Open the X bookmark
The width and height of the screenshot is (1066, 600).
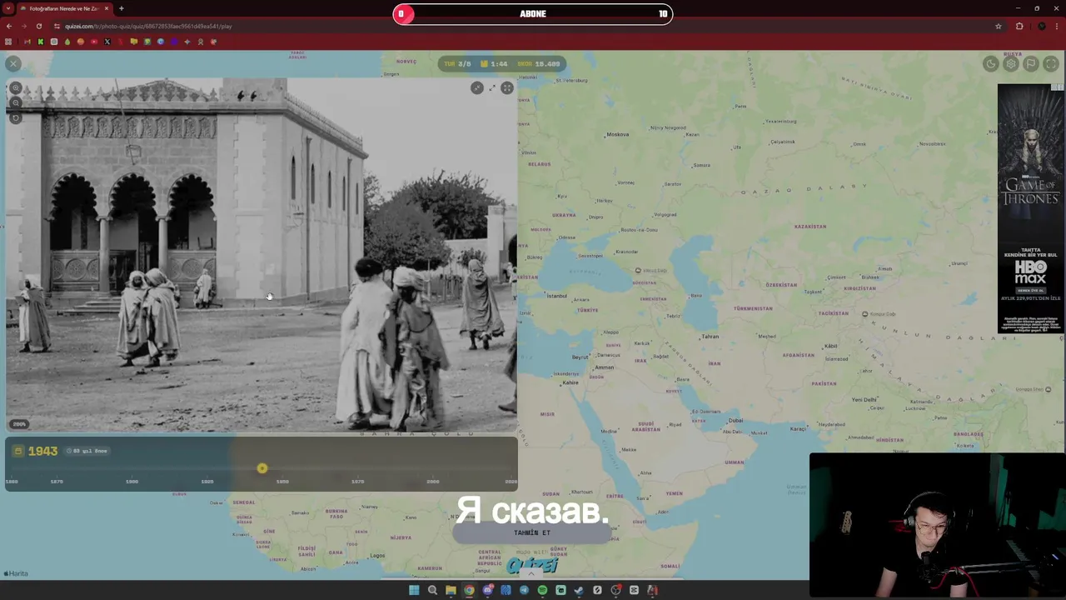[x=107, y=42]
